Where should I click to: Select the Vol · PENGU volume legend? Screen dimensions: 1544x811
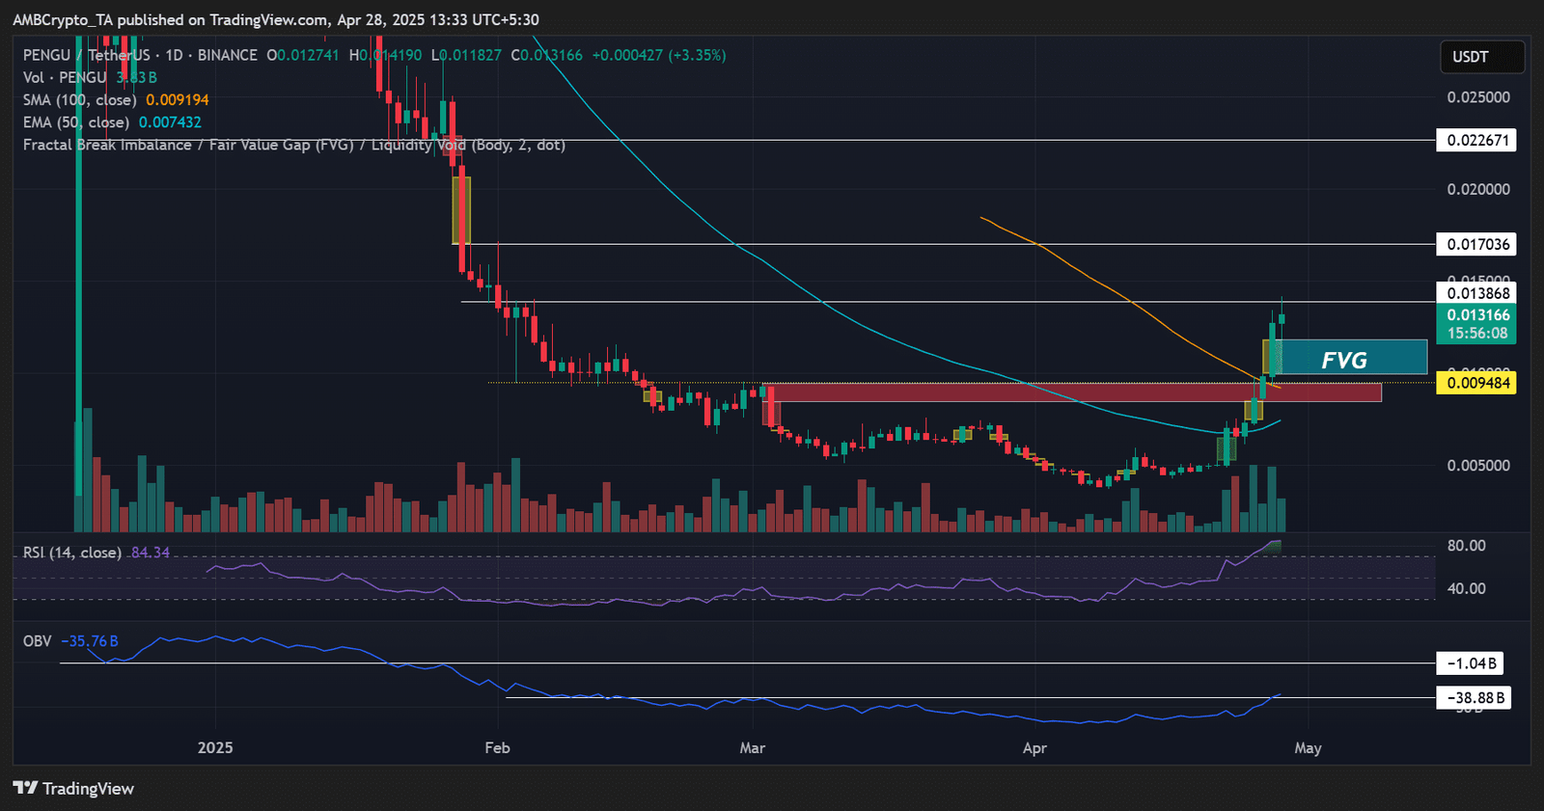(64, 78)
